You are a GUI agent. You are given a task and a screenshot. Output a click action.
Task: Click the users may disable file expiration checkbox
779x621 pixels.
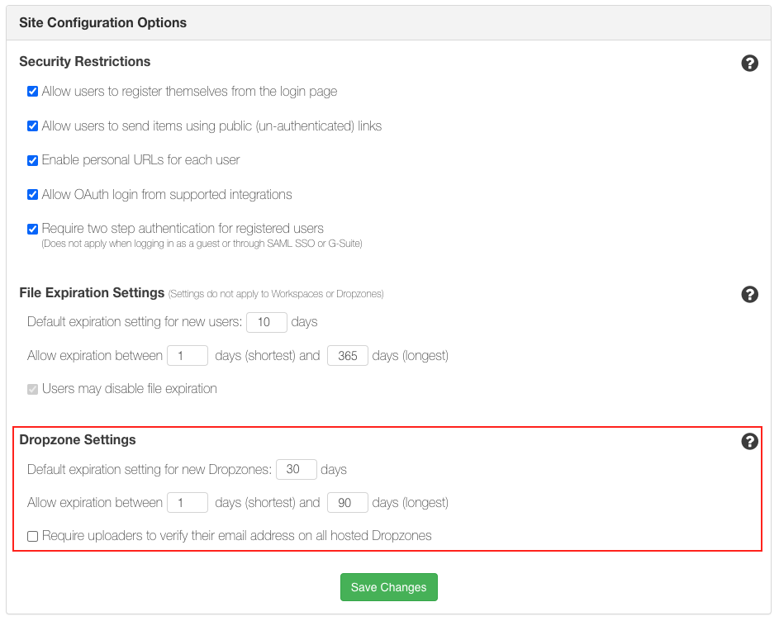pos(33,389)
